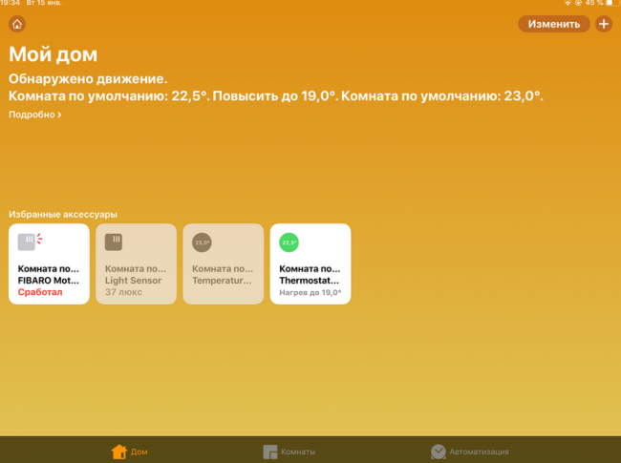The width and height of the screenshot is (621, 463).
Task: Tap the grey 23,0° temperature badge
Action: click(202, 242)
